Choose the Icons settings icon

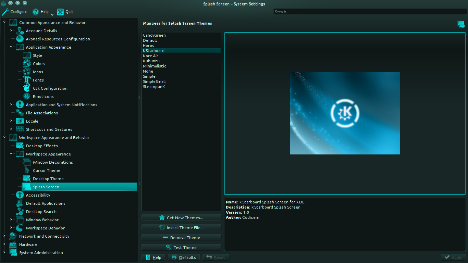point(27,72)
